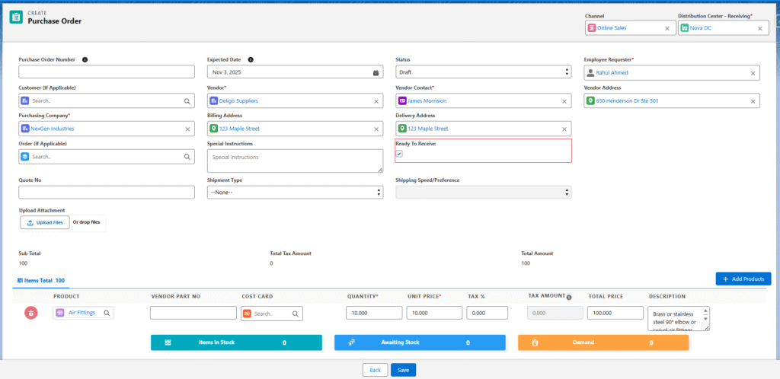Open Shipping Speed/Preference dropdown
Image resolution: width=780 pixels, height=379 pixels.
coord(483,193)
